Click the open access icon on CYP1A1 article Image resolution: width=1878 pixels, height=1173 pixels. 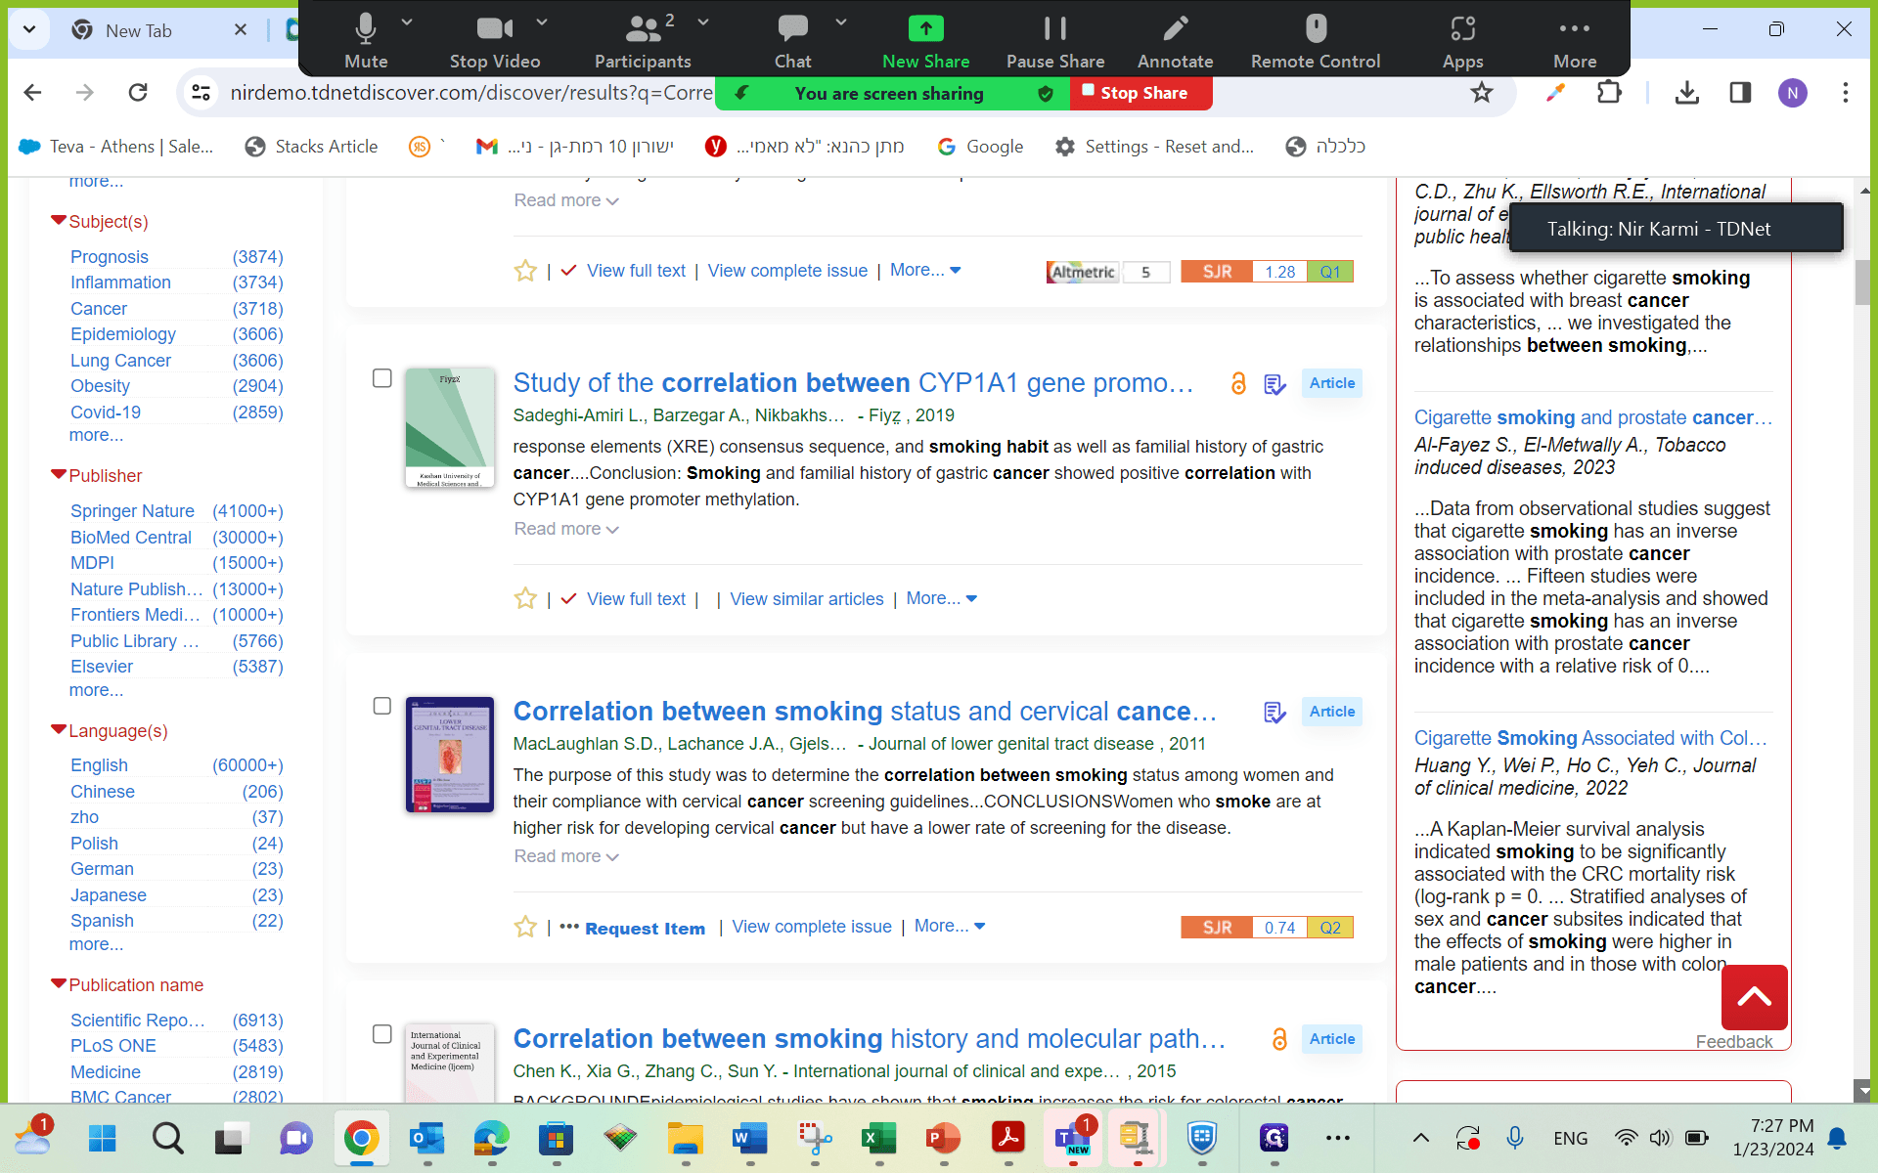point(1238,383)
